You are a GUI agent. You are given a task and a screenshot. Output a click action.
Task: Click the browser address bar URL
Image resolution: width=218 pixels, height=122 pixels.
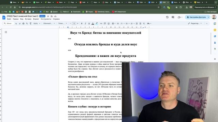49,7
